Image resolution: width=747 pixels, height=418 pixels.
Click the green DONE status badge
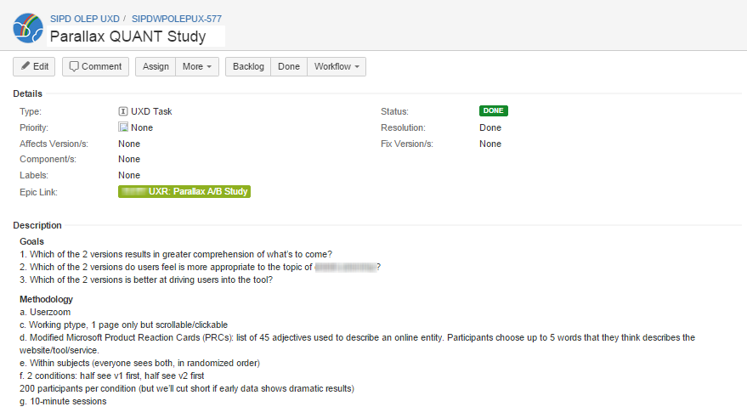coord(493,111)
